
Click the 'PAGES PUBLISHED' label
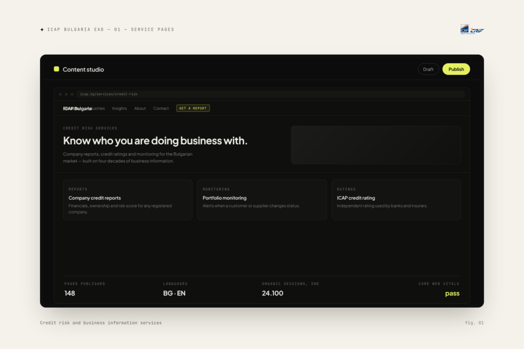coord(84,284)
